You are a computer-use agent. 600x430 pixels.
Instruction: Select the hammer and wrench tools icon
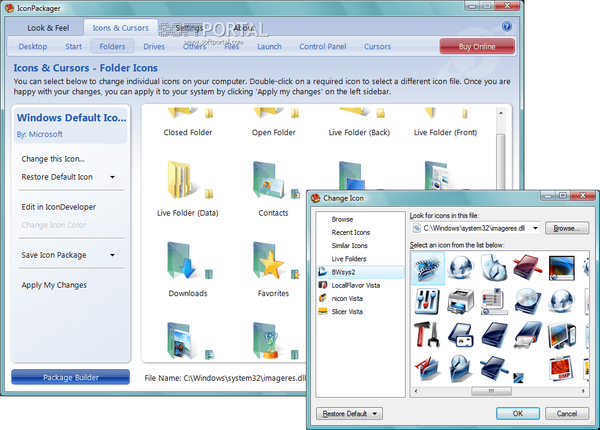click(427, 335)
